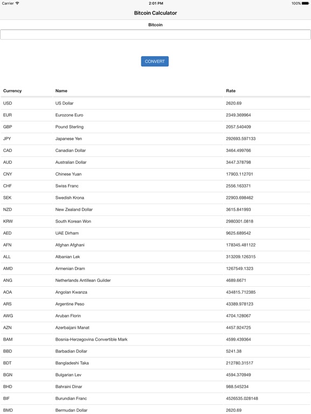Click the Name column header
This screenshot has width=311, height=414.
click(62, 91)
